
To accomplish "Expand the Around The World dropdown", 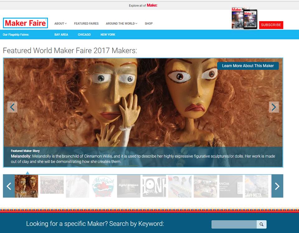I will coord(121,23).
